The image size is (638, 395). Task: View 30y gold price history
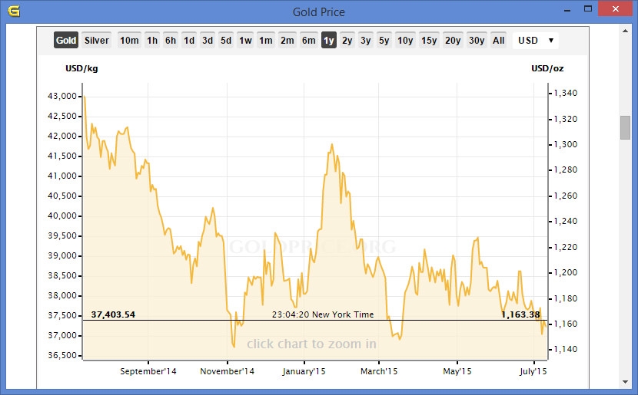pos(477,40)
